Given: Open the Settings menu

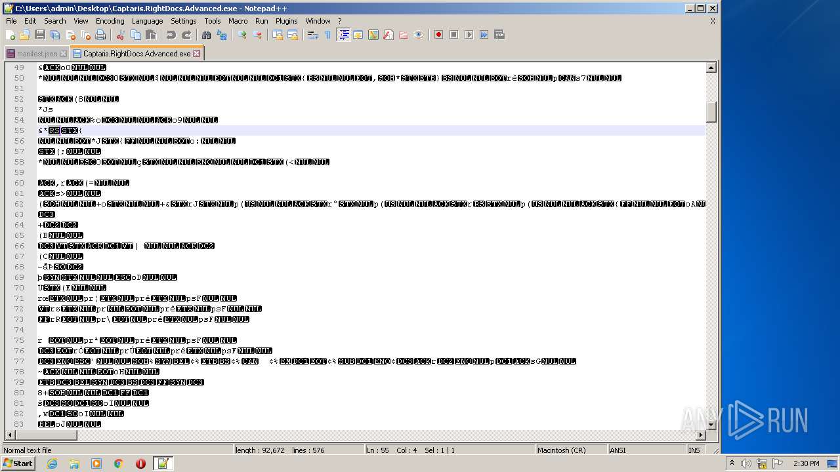Looking at the screenshot, I should pos(184,21).
